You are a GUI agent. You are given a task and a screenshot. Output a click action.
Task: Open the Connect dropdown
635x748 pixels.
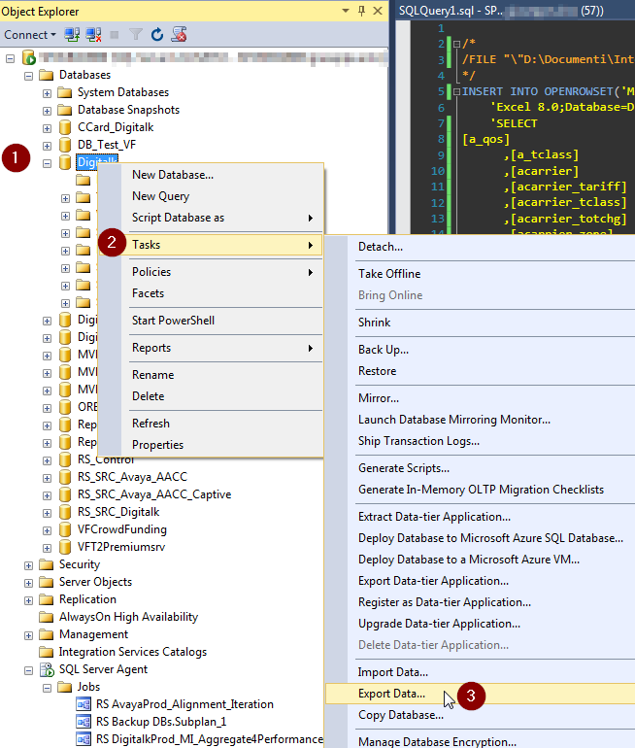tap(30, 34)
